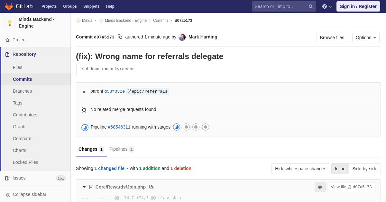Open Issues in the sidebar
The image size is (386, 202).
[x=35, y=178]
